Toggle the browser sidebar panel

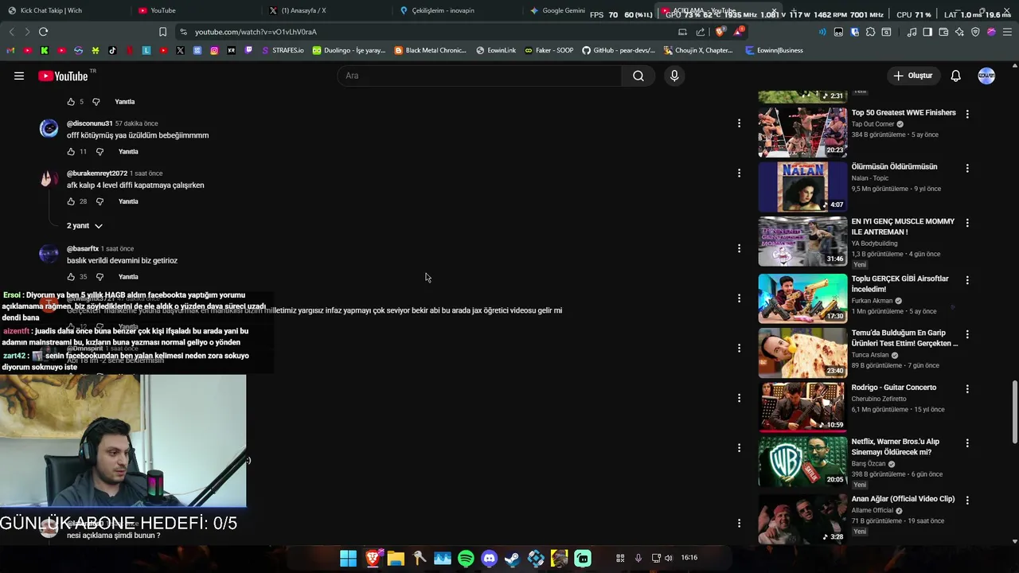pyautogui.click(x=927, y=32)
